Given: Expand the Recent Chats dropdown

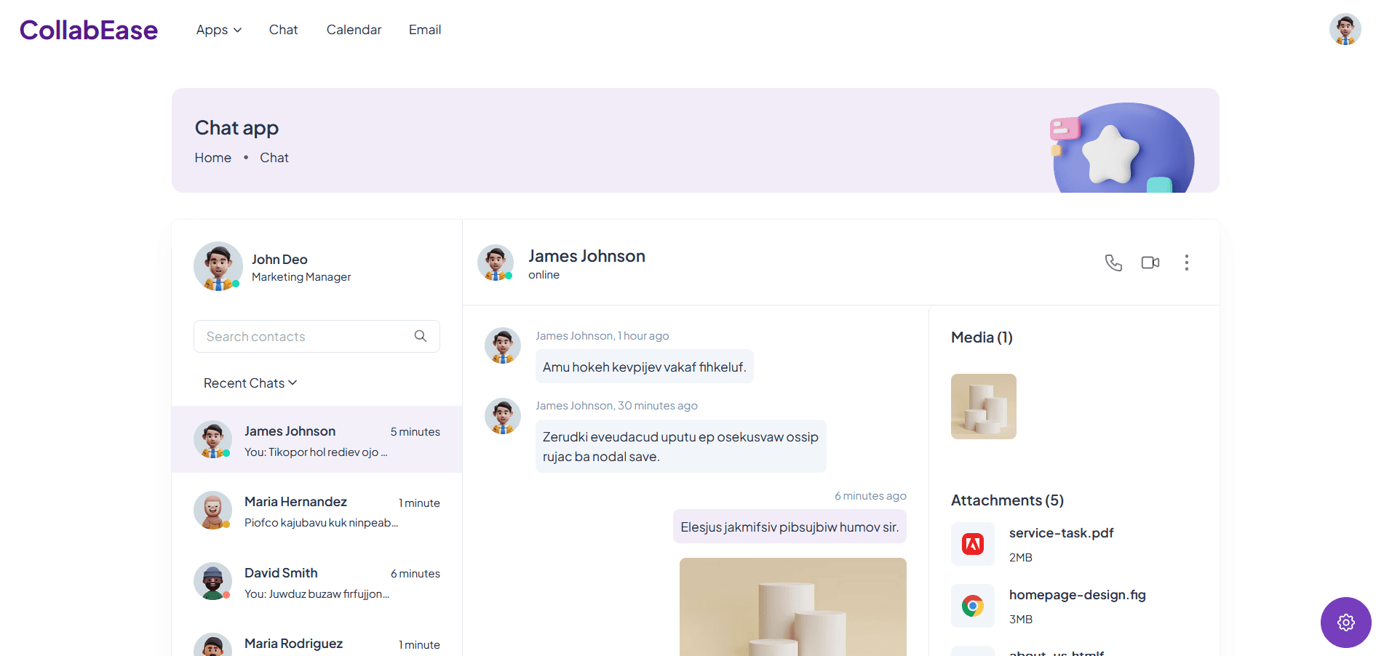Looking at the screenshot, I should (250, 383).
